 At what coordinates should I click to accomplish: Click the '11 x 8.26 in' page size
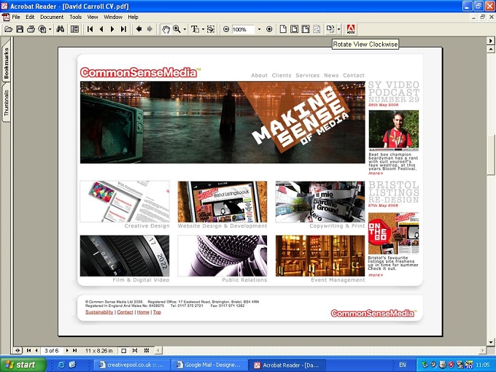pyautogui.click(x=98, y=351)
